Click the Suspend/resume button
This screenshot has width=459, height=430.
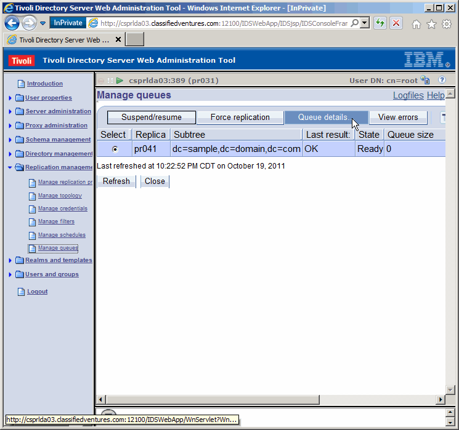(x=152, y=117)
